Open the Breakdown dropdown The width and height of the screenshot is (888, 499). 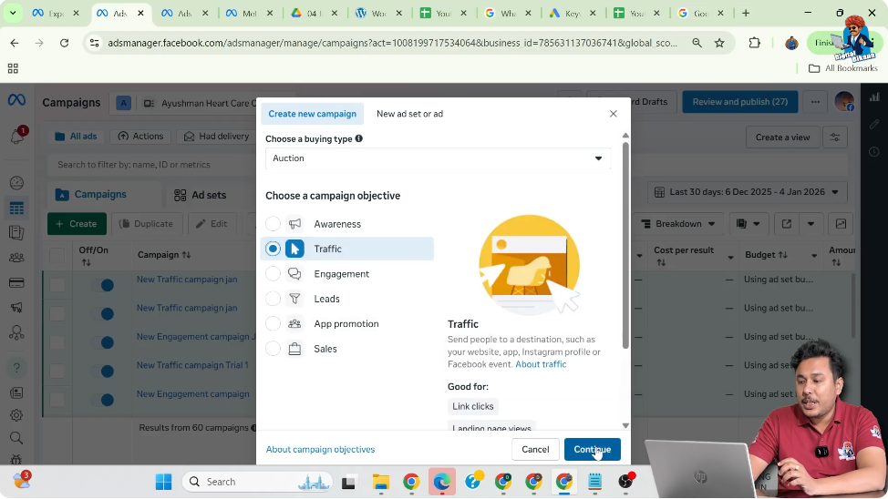point(677,224)
